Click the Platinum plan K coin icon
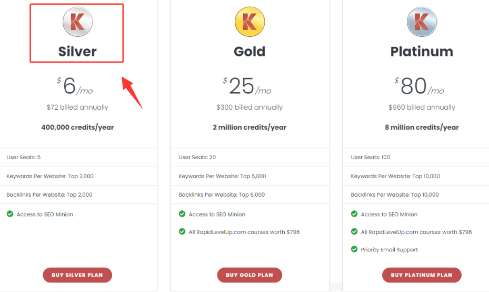 (x=422, y=22)
